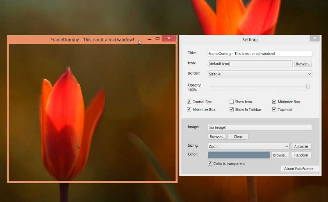
Task: Close the FrameDummy window
Action: point(169,38)
